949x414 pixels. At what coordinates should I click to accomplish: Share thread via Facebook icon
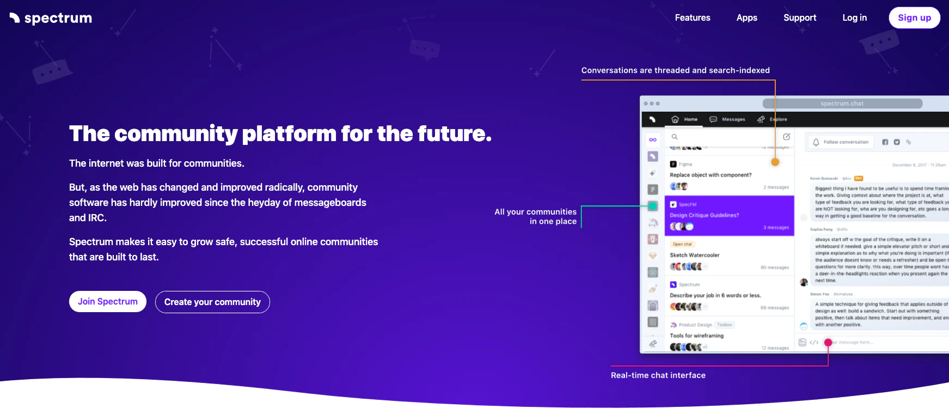point(885,142)
